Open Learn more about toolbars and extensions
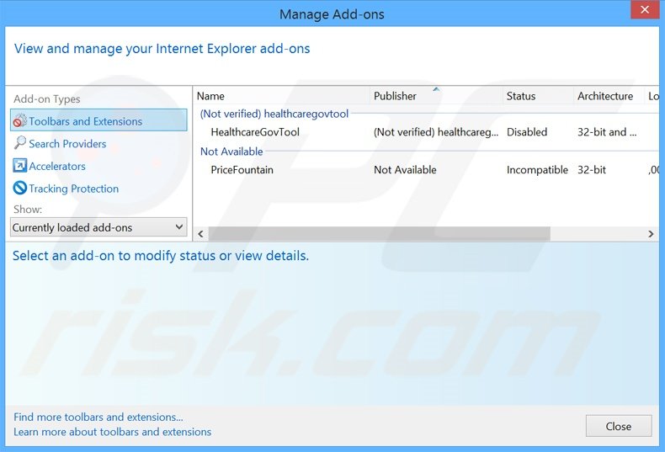Screen dimensions: 665x452 pos(113,432)
